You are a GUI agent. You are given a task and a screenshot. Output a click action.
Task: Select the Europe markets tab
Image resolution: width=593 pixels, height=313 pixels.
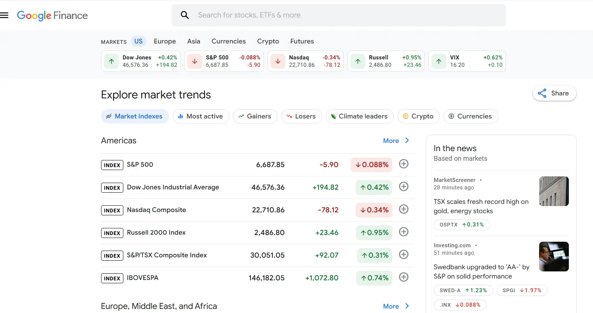pyautogui.click(x=165, y=41)
